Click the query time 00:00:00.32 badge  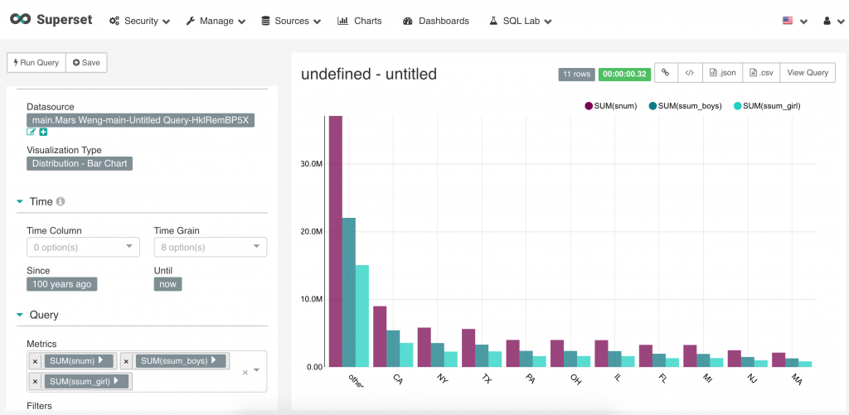[624, 74]
